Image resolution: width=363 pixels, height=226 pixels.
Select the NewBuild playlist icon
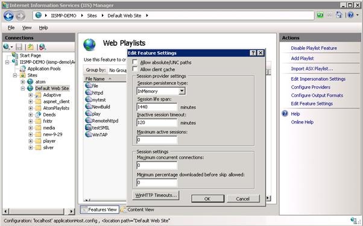tap(88, 107)
